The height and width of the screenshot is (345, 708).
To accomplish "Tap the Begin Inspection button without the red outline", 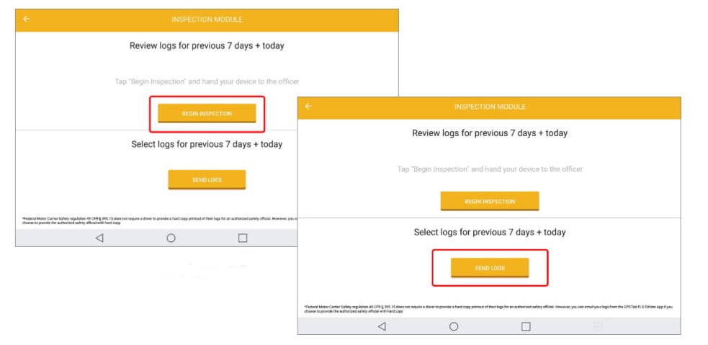I will [x=490, y=201].
